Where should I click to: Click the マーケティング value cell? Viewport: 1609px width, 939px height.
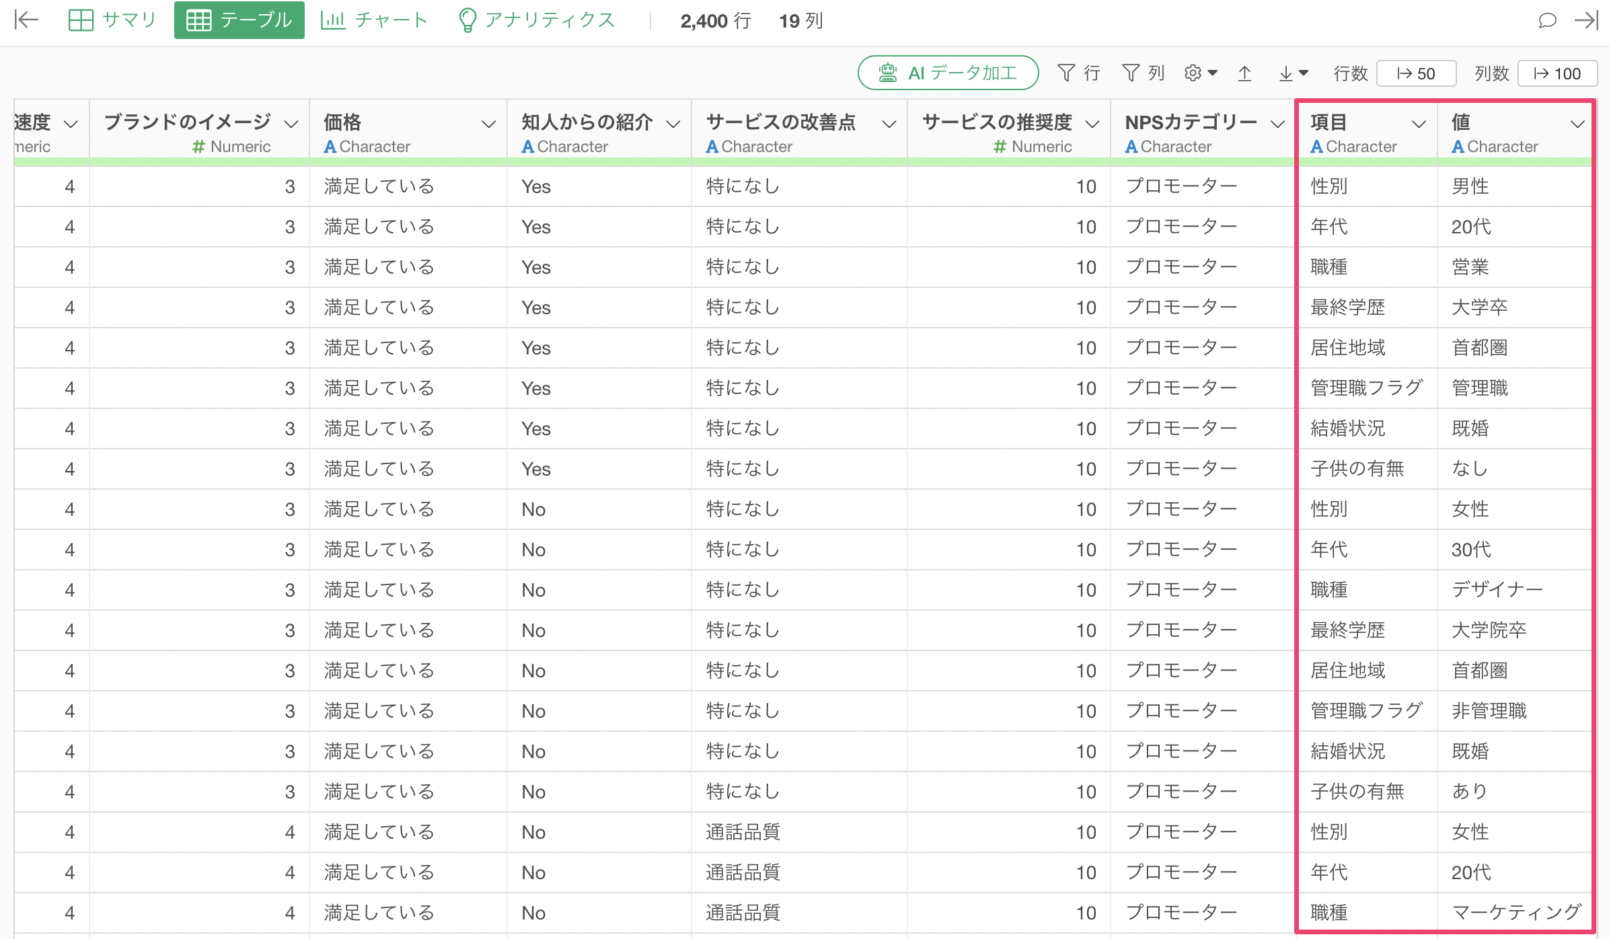pos(1515,913)
